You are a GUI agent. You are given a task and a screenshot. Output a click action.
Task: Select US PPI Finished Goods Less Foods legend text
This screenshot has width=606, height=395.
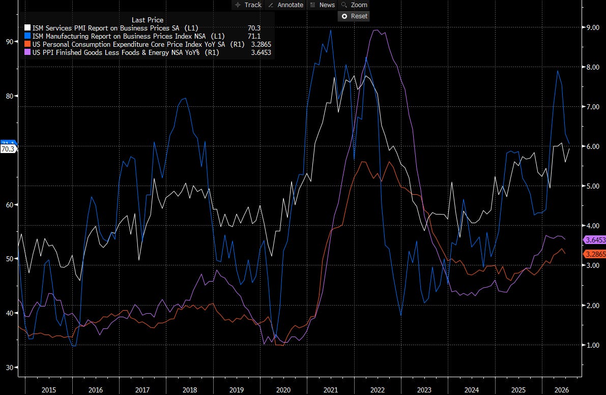click(x=126, y=52)
